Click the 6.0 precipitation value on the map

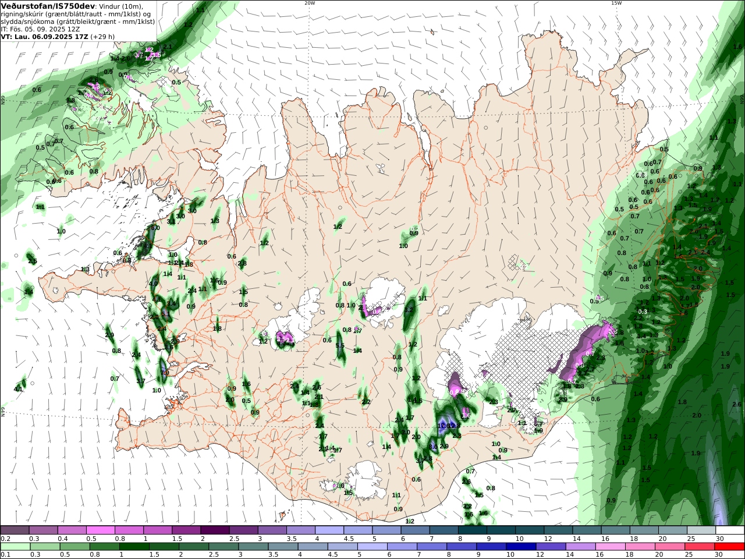[x=155, y=228]
